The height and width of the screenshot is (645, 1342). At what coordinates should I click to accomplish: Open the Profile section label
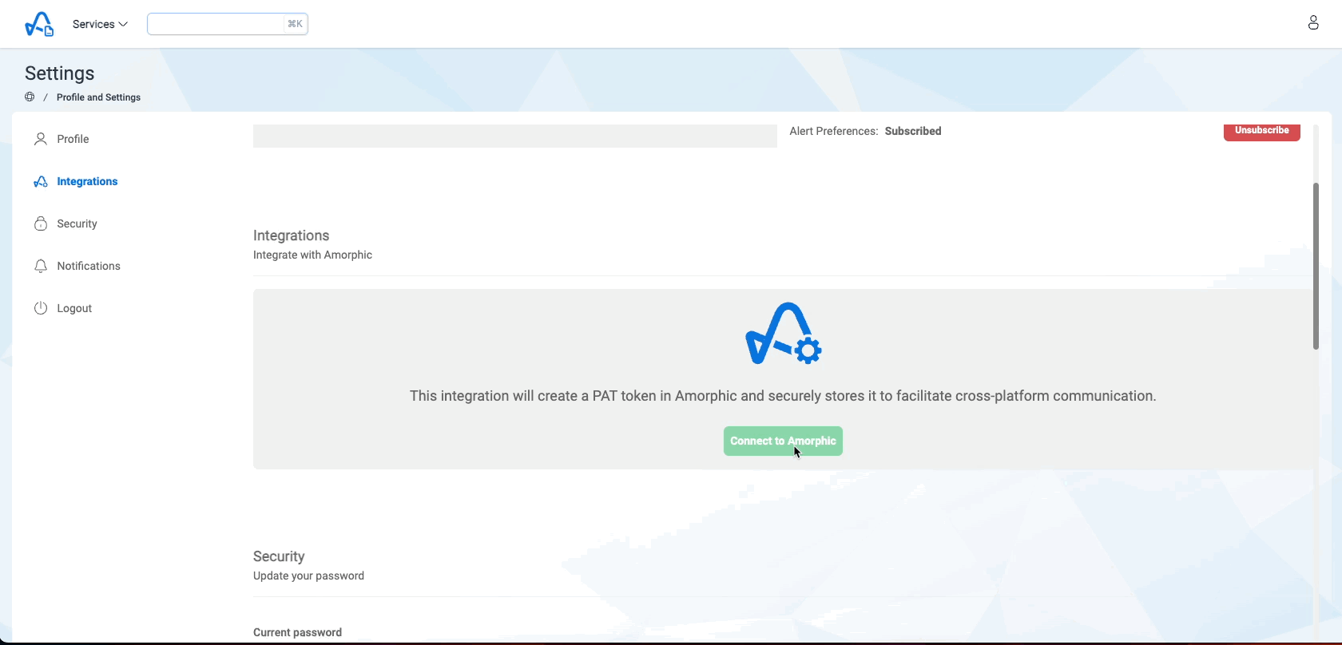[x=73, y=139]
